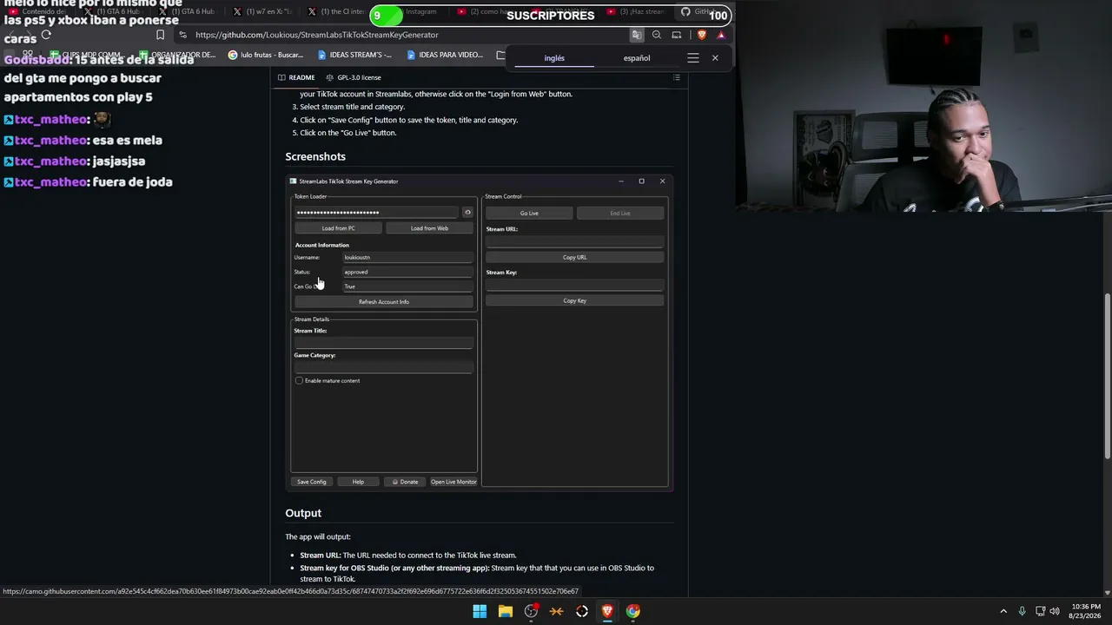Toggle 'Enable mature content' checkbox in screenshot
This screenshot has width=1112, height=625.
299,380
